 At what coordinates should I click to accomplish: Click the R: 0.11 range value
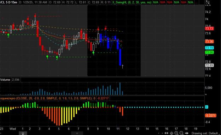[x=106, y=2]
